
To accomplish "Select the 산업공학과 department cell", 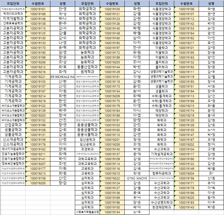I will tap(13, 125).
